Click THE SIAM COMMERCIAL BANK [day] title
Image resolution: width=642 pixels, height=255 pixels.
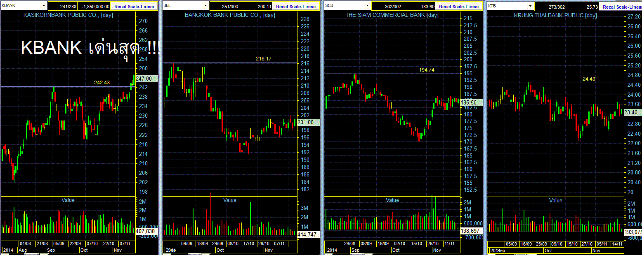coord(392,15)
